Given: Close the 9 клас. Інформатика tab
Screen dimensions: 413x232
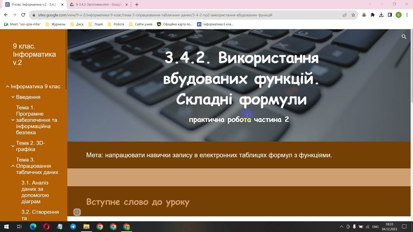Looking at the screenshot, I should point(62,5).
